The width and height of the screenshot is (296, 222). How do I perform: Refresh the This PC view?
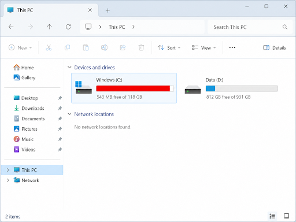tap(68, 27)
